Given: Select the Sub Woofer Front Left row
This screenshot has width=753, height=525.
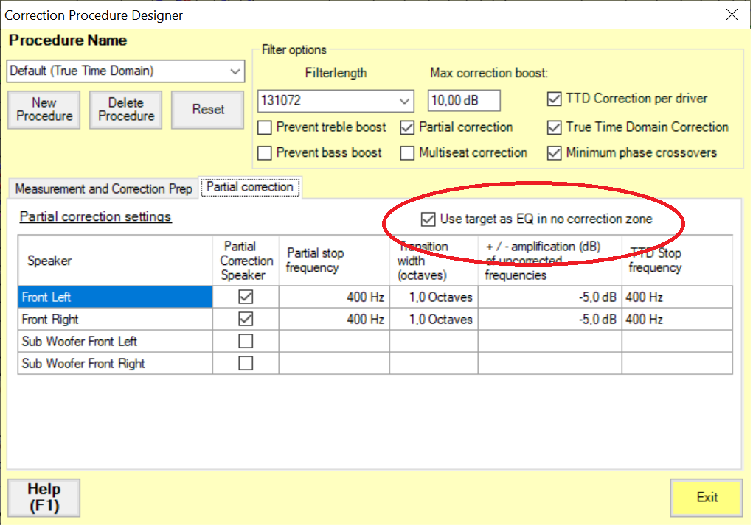Looking at the screenshot, I should 115,342.
